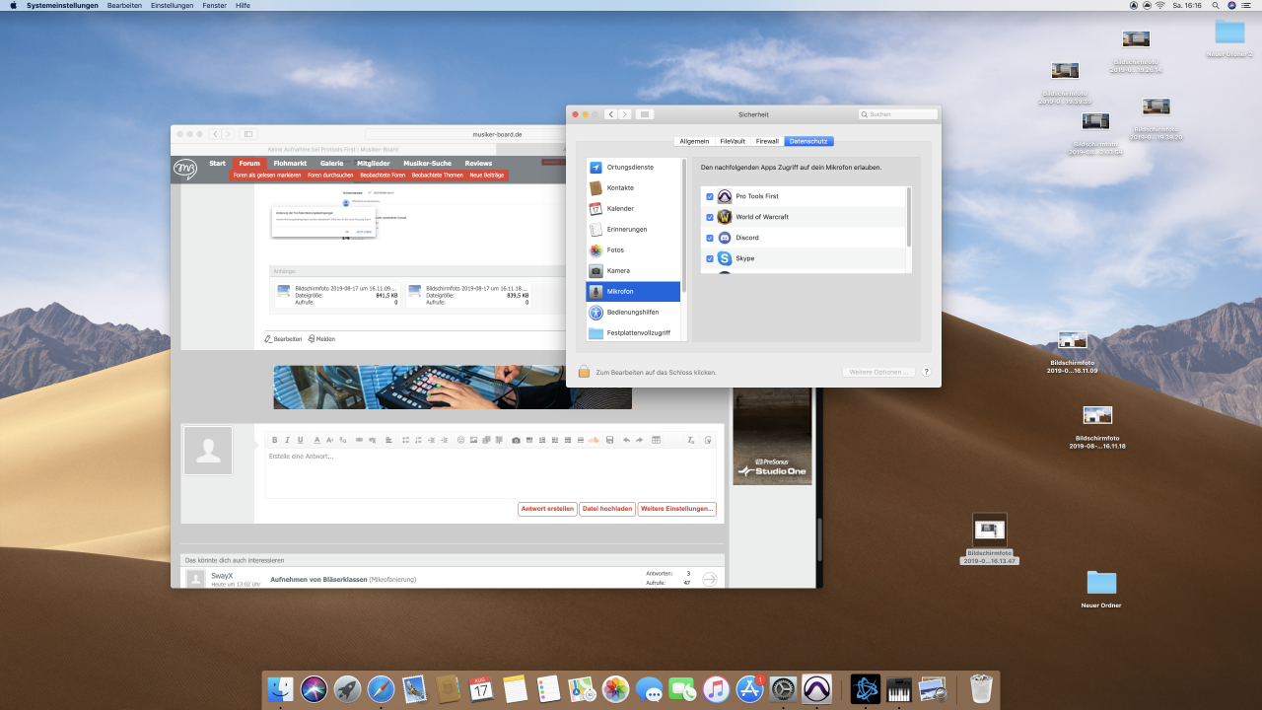
Task: Uncheck microphone access for Skype
Action: point(710,258)
